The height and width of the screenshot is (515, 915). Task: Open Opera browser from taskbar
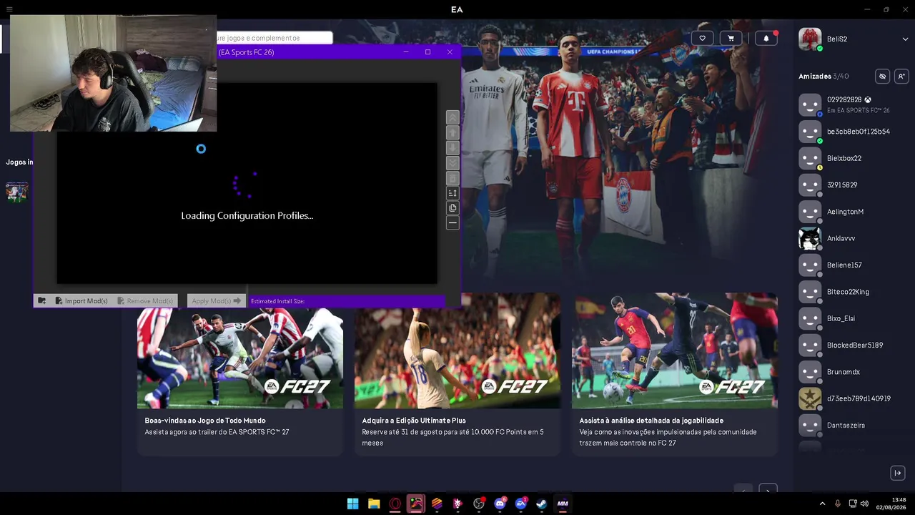(x=395, y=504)
